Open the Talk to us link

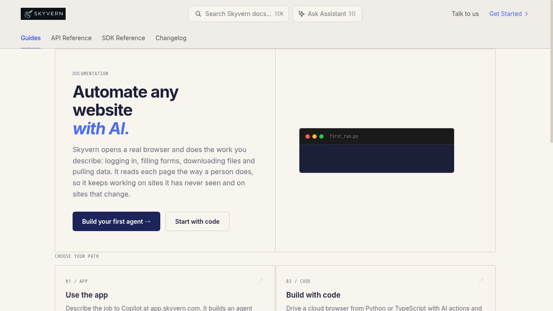coord(465,14)
